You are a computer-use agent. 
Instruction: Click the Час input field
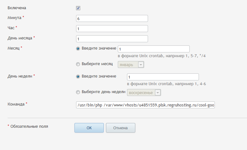pyautogui.click(x=112, y=29)
